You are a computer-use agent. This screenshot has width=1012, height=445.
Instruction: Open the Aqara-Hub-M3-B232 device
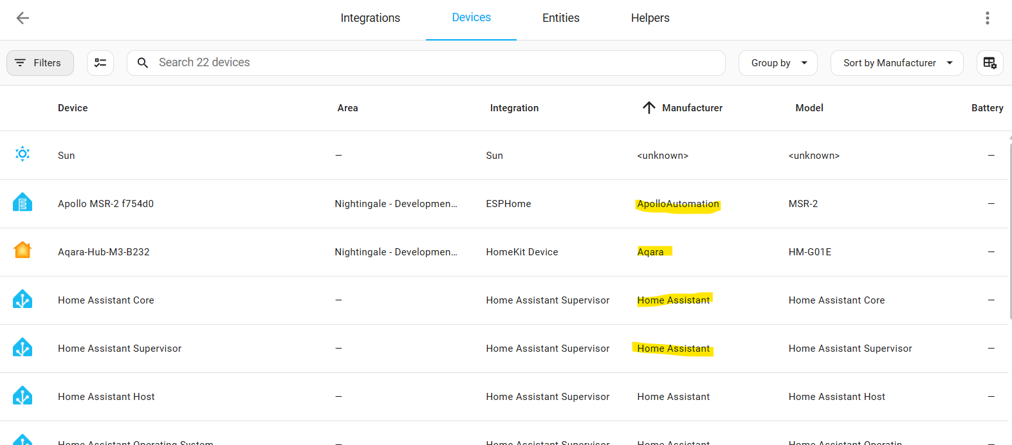pos(104,252)
